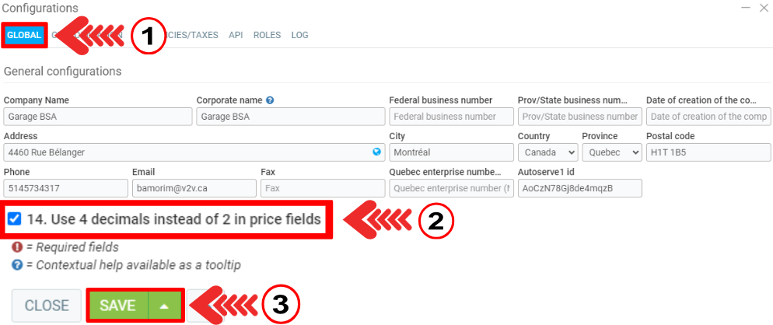773x325 pixels.
Task: Close the Configurations window with the X
Action: pos(764,8)
